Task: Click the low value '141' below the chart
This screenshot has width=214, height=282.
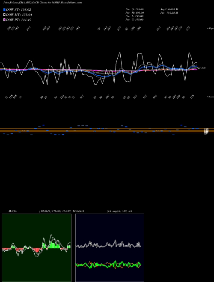Action: pos(135,97)
